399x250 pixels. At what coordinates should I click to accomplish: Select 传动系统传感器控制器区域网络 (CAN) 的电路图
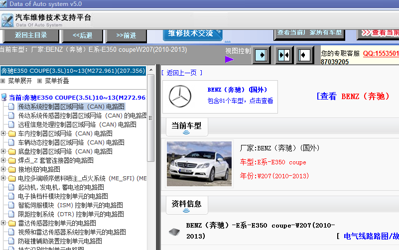tap(83, 116)
